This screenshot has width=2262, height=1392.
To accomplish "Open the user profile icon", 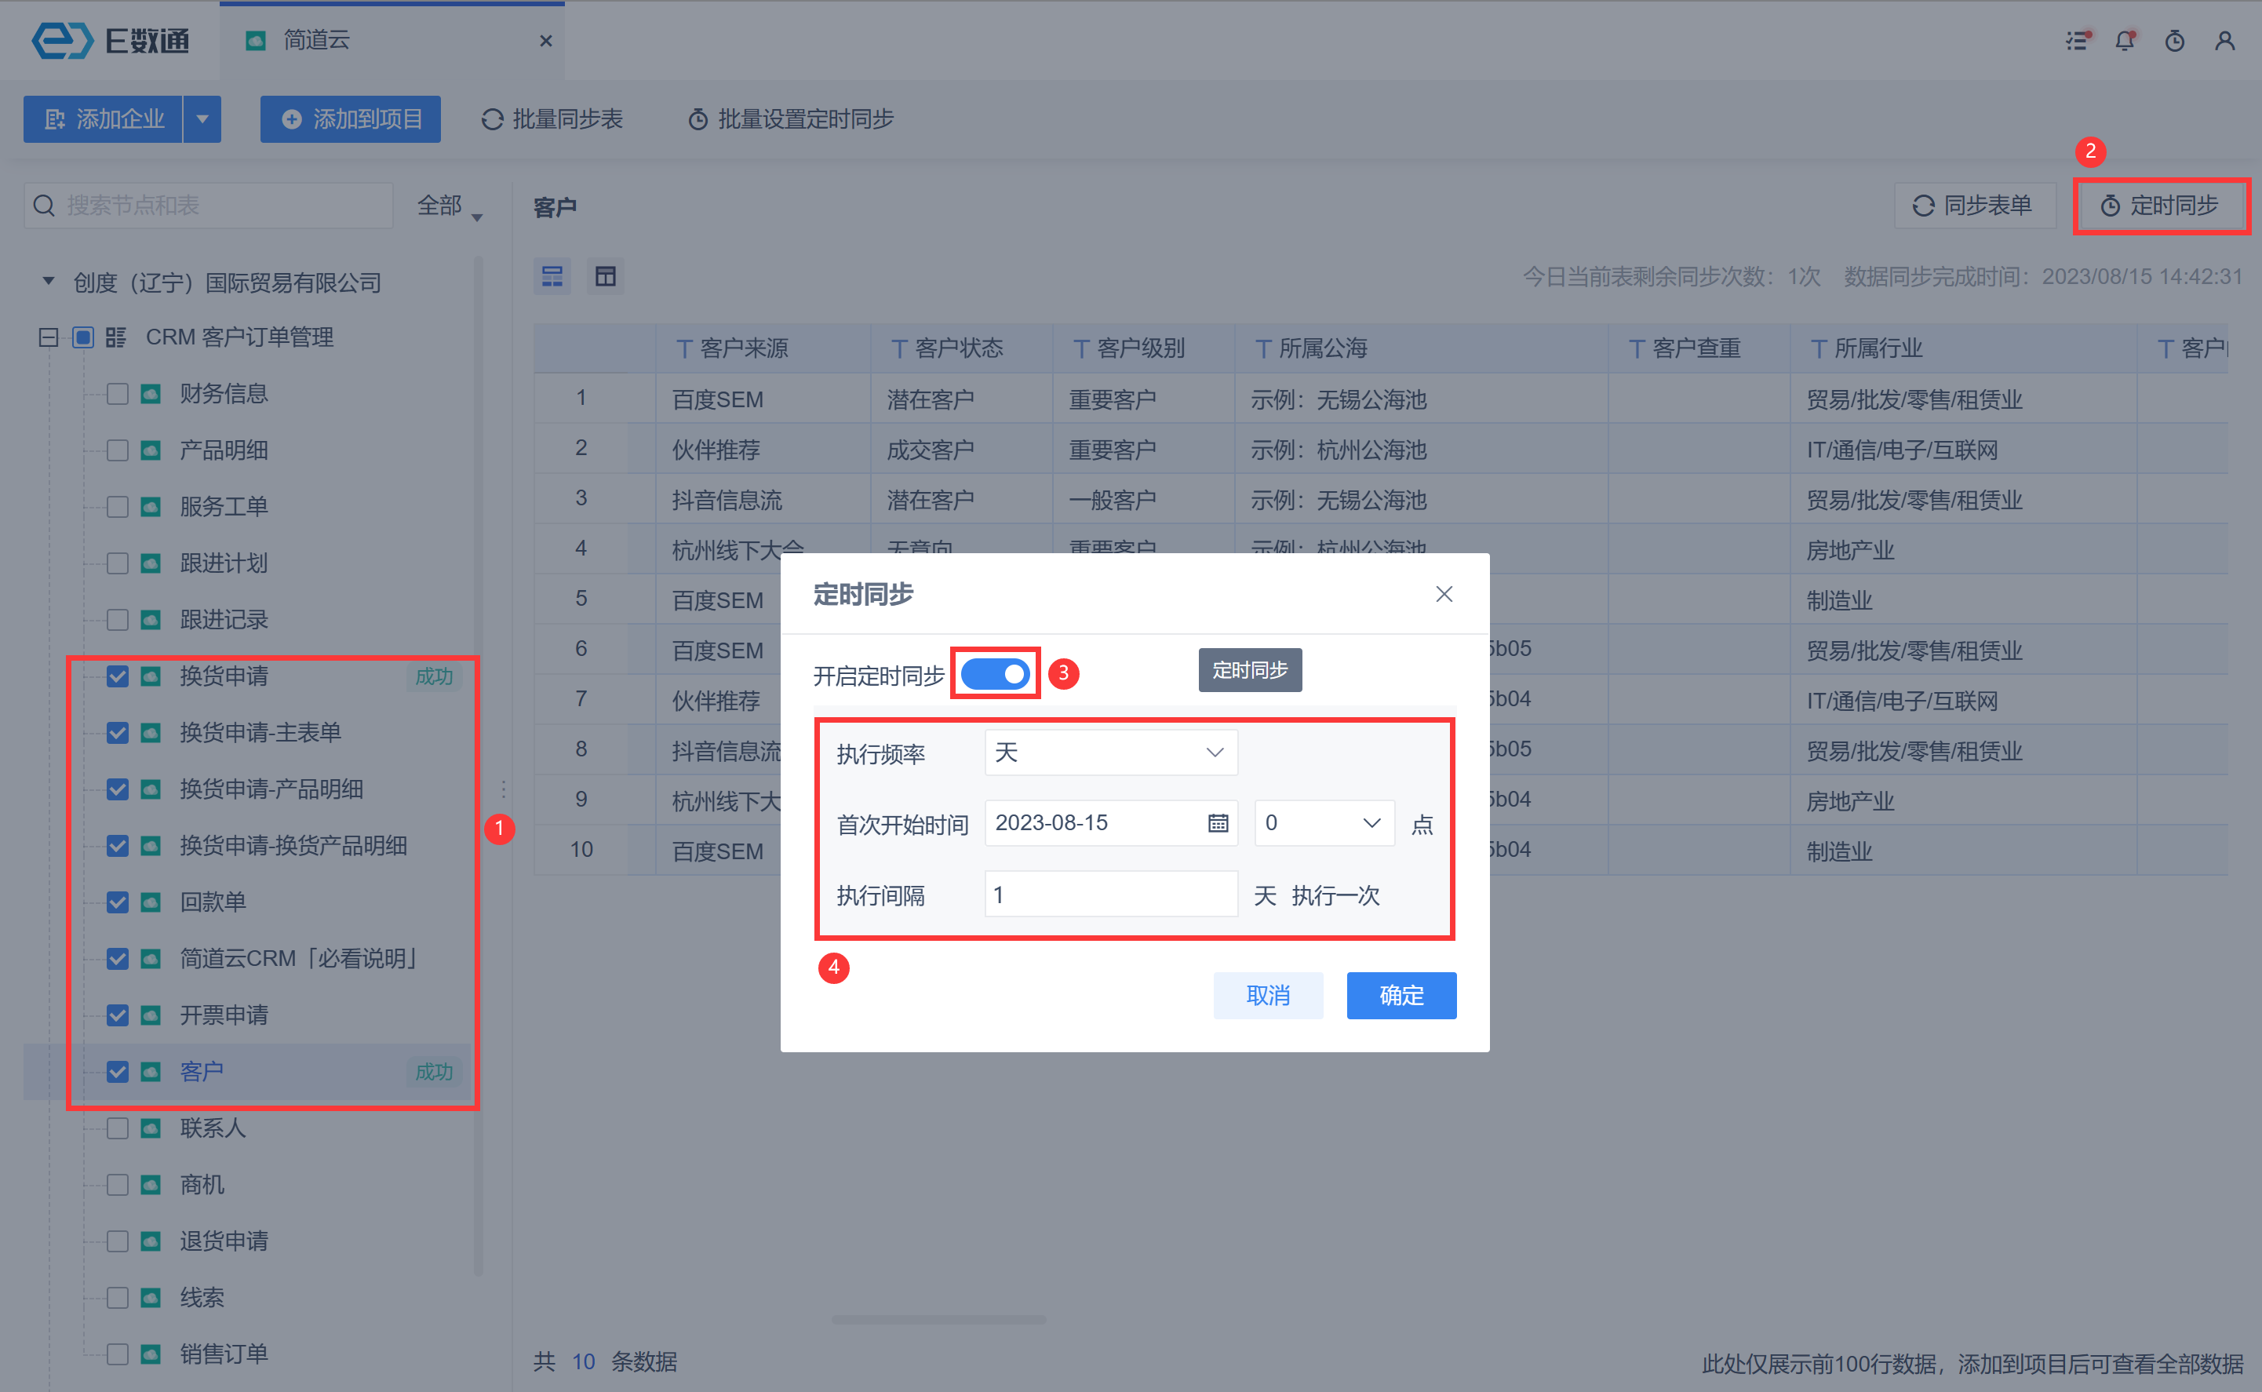I will point(2224,41).
